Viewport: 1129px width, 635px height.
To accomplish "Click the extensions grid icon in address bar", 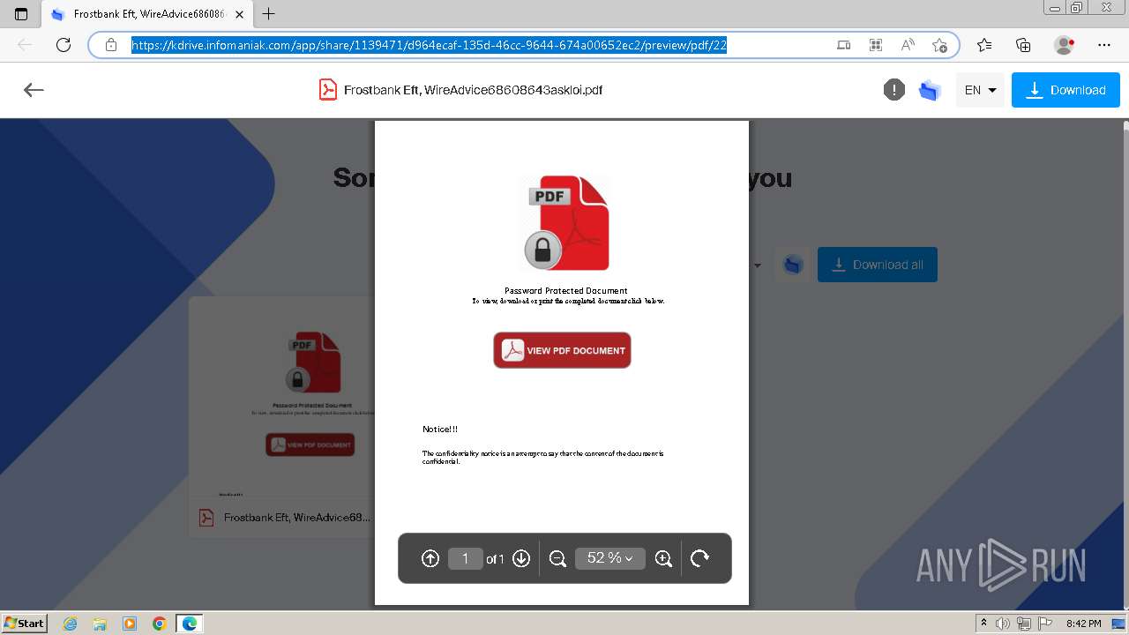I will 876,45.
